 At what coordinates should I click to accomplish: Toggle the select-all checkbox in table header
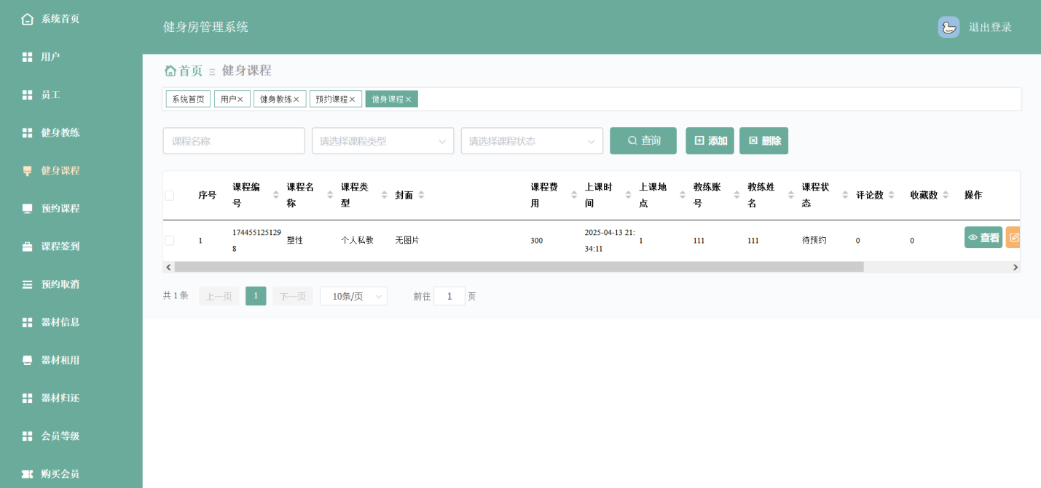pyautogui.click(x=169, y=195)
